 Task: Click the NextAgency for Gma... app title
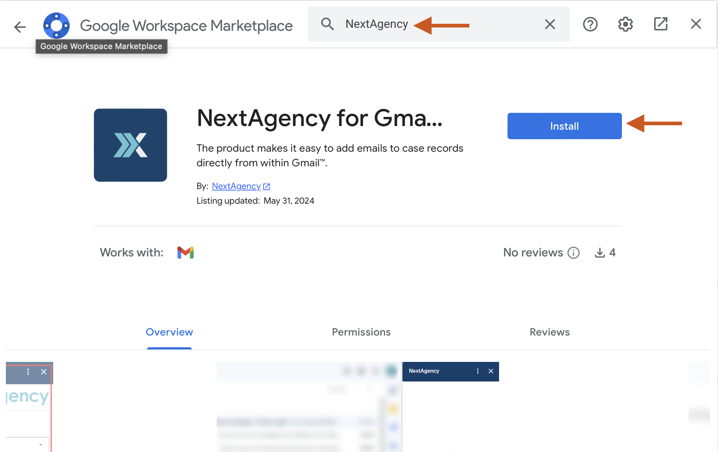(320, 119)
